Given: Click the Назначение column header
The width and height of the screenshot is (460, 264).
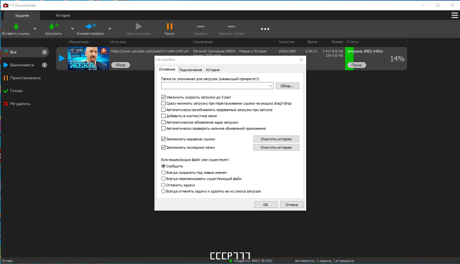Looking at the screenshot, I should point(203,42).
